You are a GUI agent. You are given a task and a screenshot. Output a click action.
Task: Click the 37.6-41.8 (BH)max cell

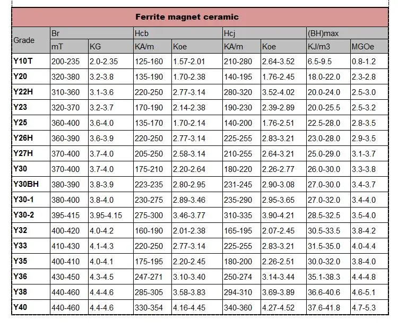(324, 307)
